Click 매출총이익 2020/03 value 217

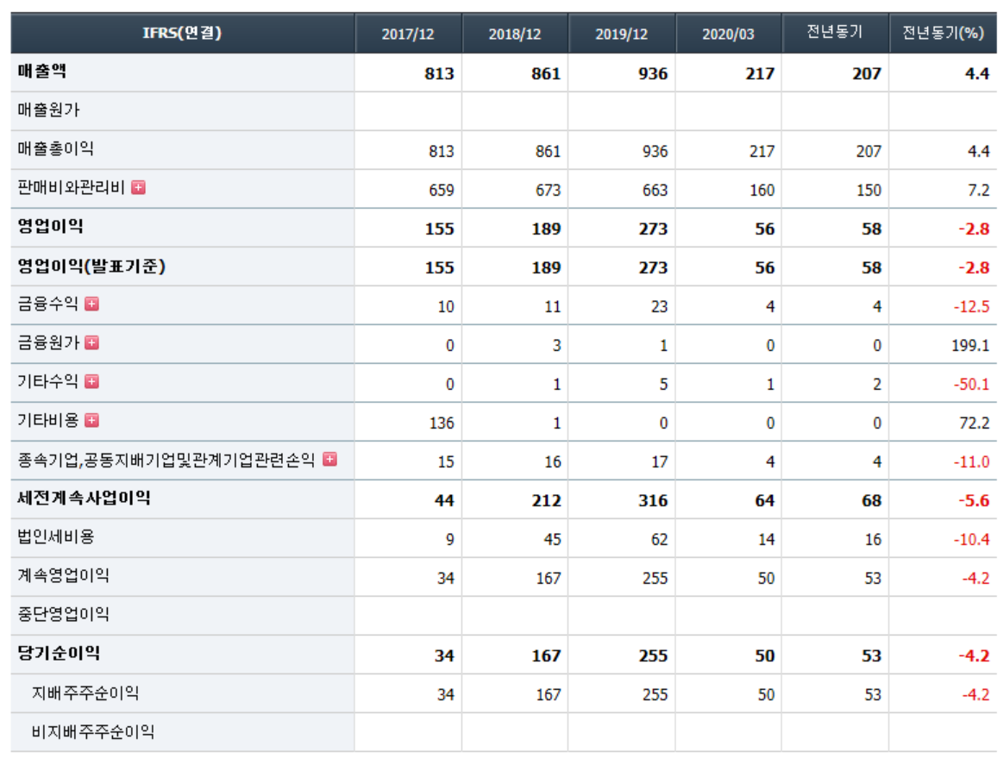coord(762,151)
